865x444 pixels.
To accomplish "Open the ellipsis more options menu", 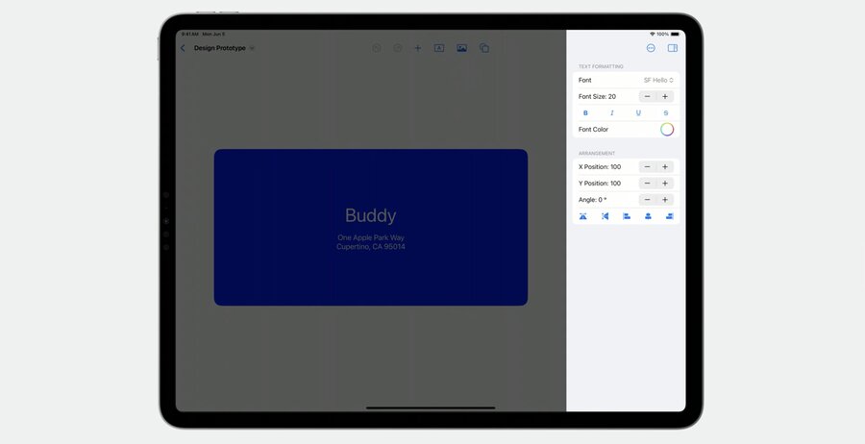I will 651,49.
